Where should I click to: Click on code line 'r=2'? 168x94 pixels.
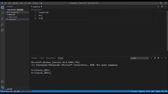[40, 18]
